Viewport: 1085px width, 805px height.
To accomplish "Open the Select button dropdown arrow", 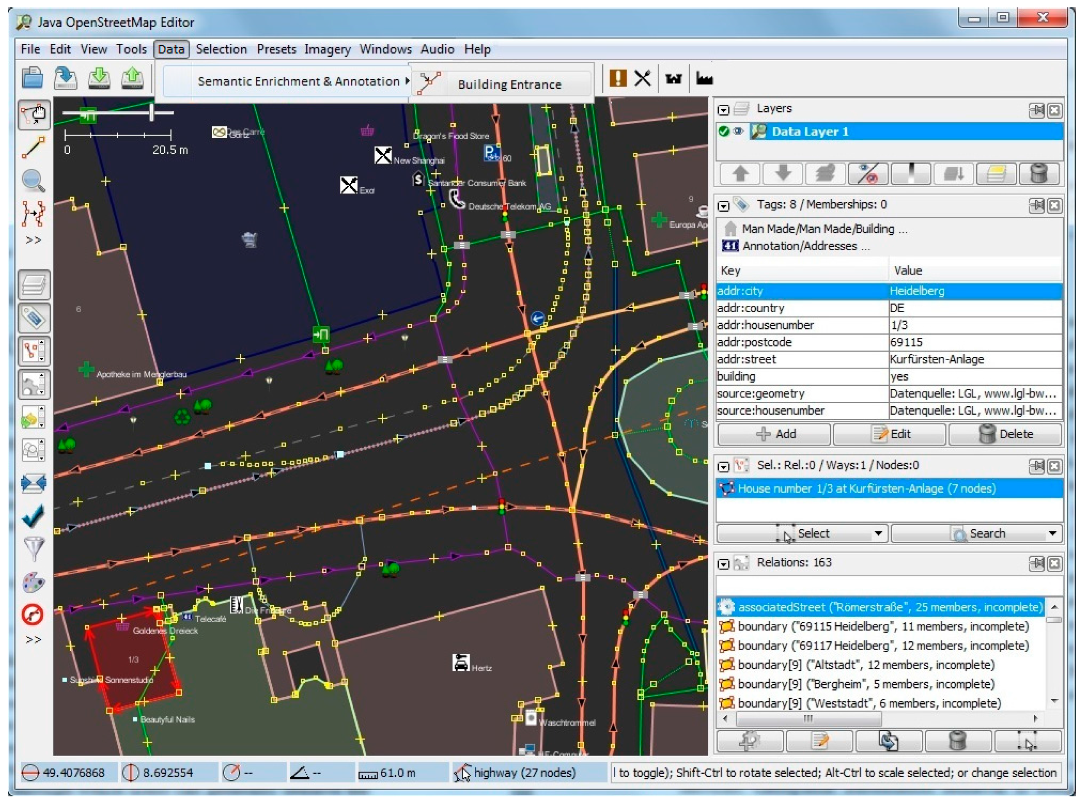I will (878, 533).
